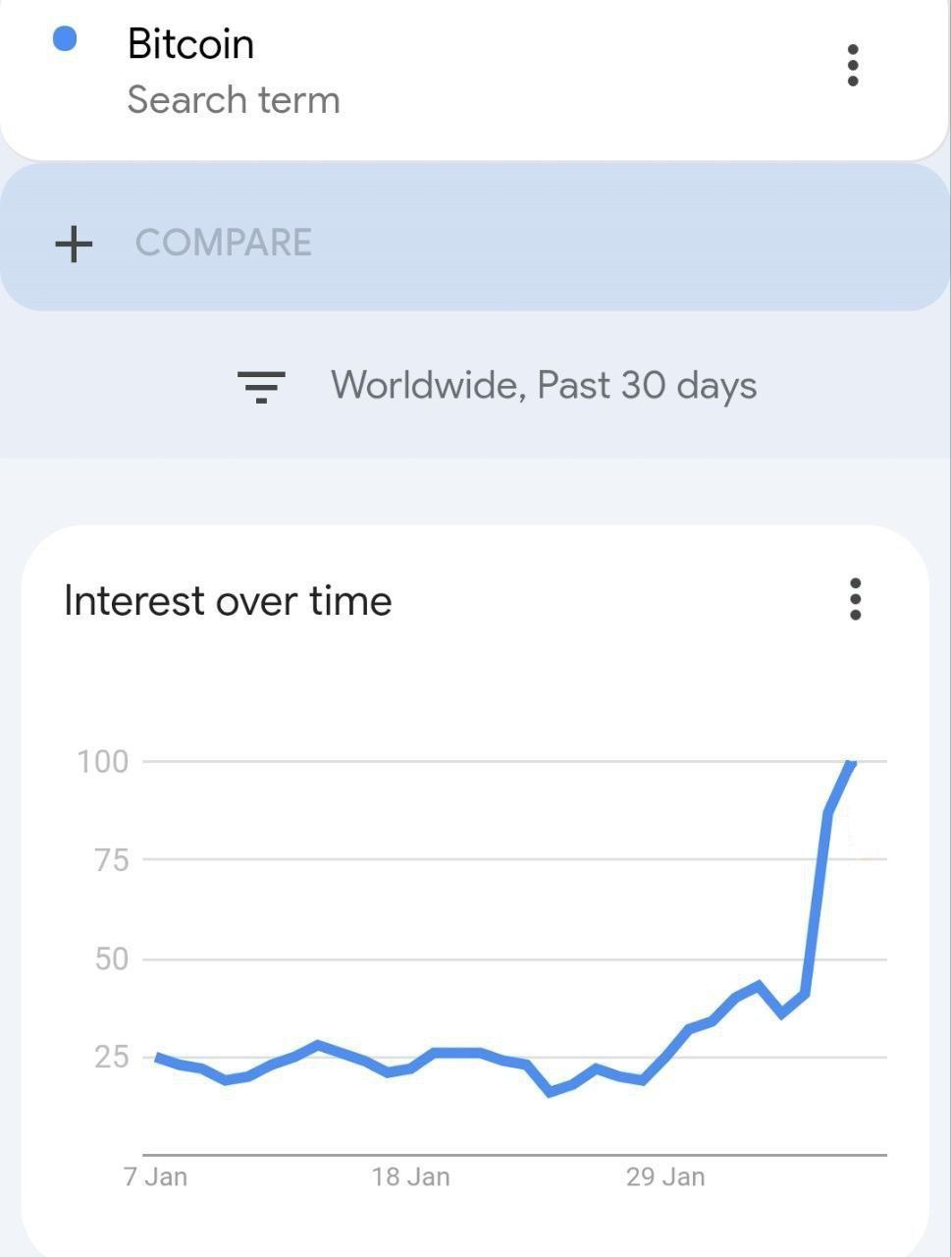This screenshot has width=951, height=1257.
Task: Click the 50 value axis label
Action: 111,958
